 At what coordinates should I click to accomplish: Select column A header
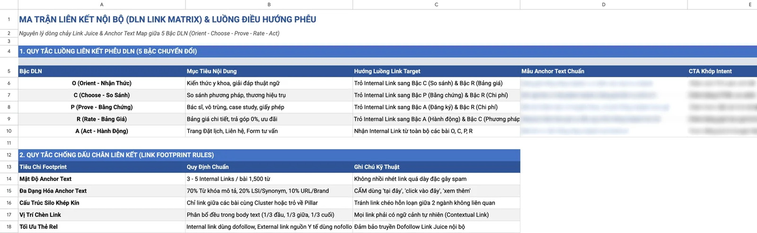tap(102, 4)
